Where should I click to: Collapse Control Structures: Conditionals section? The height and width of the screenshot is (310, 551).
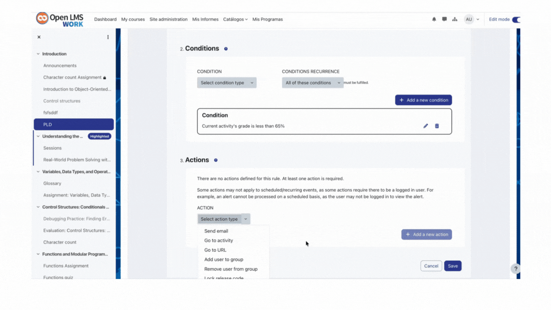38,207
